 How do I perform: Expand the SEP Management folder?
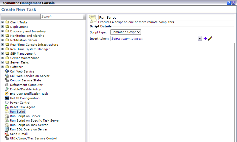pyautogui.click(x=3, y=53)
